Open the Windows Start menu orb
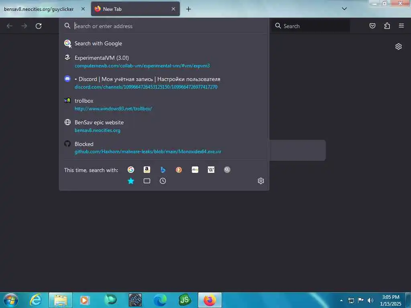 click(x=11, y=300)
